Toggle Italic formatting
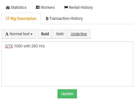 [x=60, y=34]
